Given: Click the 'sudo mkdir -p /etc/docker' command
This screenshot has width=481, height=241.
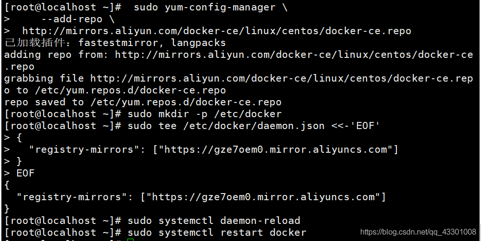Looking at the screenshot, I should tap(204, 114).
